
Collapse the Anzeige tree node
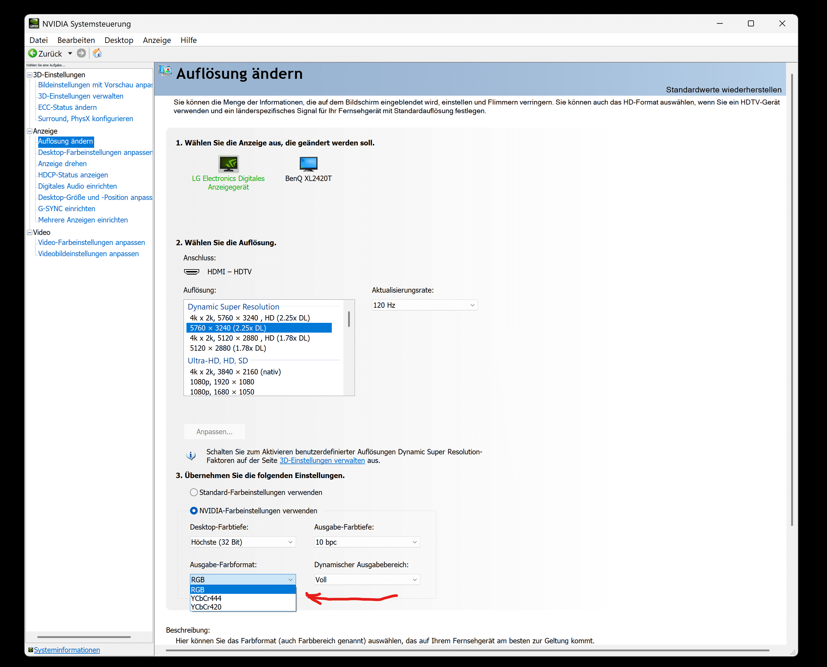pos(30,131)
